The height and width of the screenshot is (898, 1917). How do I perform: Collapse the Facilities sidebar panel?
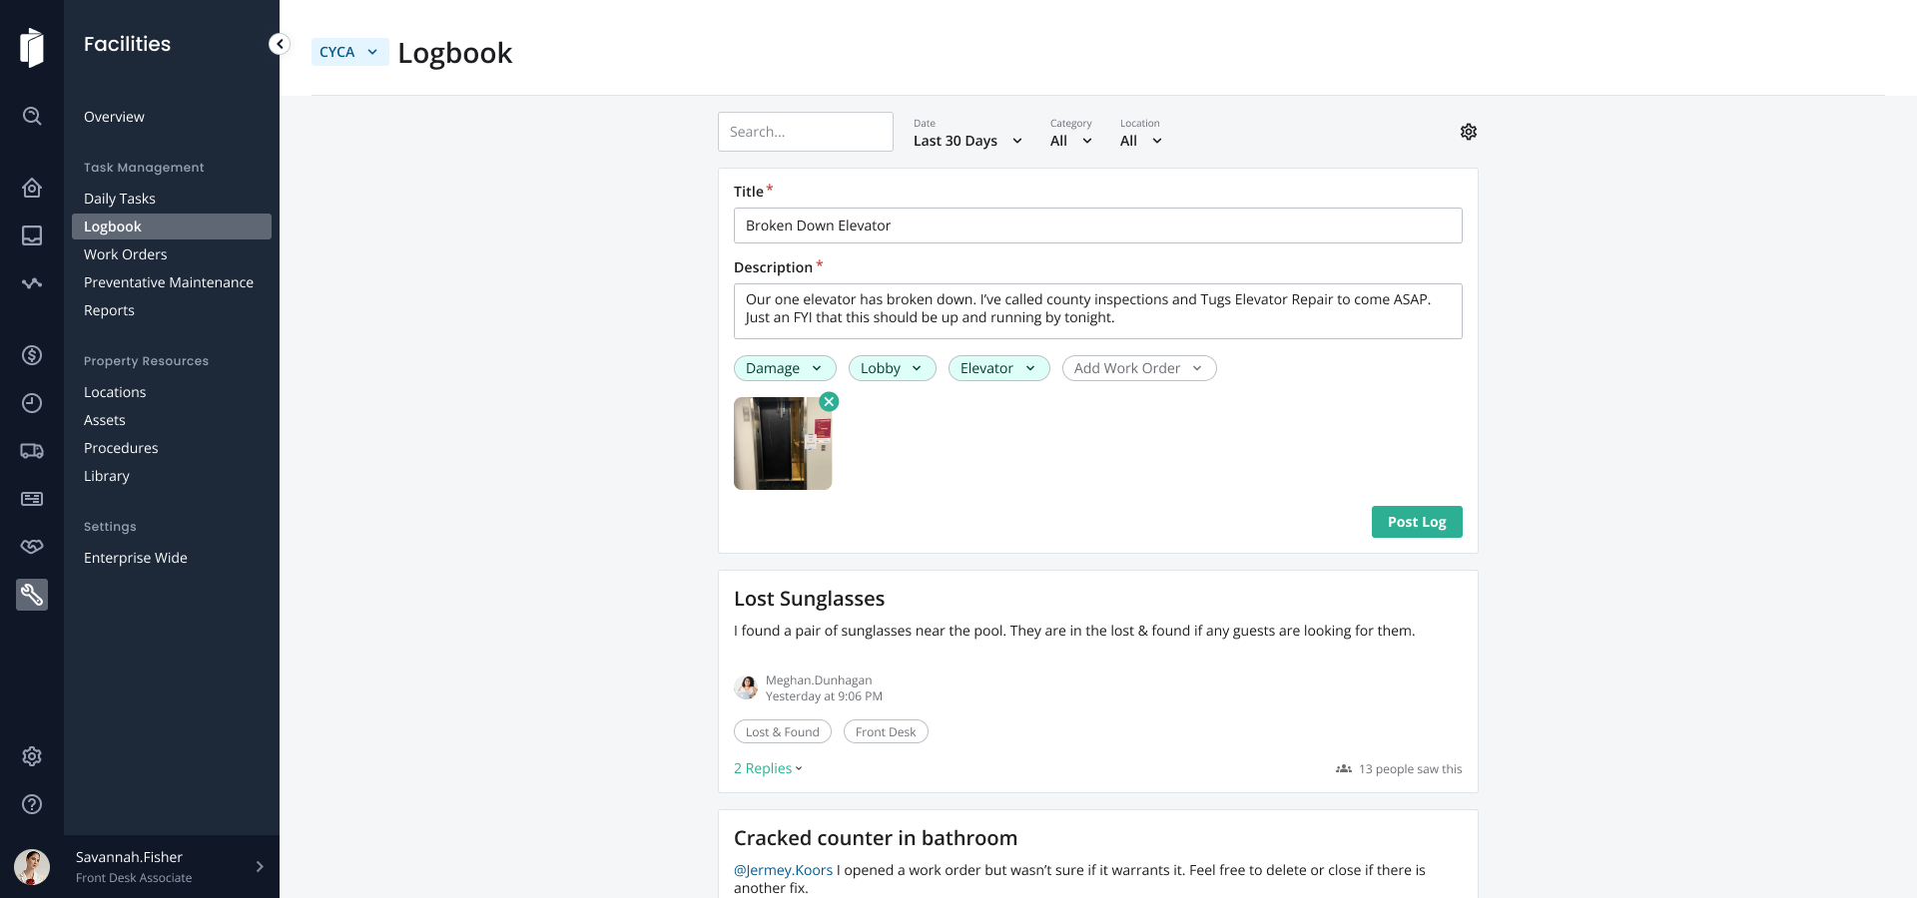point(280,44)
